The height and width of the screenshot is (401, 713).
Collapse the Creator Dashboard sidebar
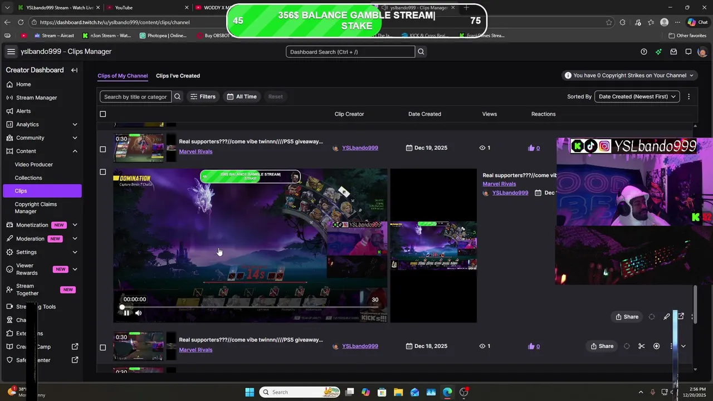[74, 70]
